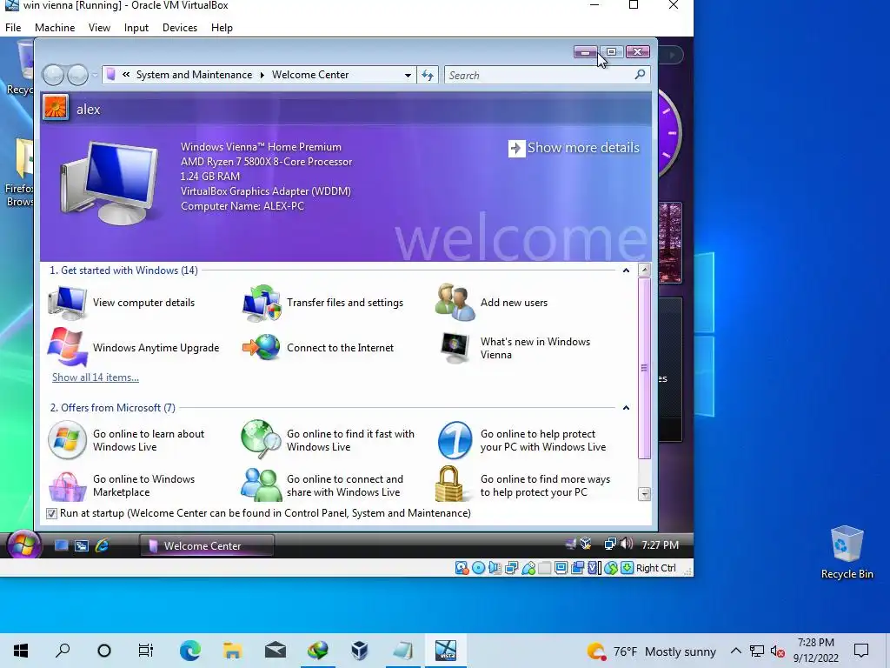The width and height of the screenshot is (890, 668).
Task: Click the padlock protect your PC icon
Action: pyautogui.click(x=449, y=484)
